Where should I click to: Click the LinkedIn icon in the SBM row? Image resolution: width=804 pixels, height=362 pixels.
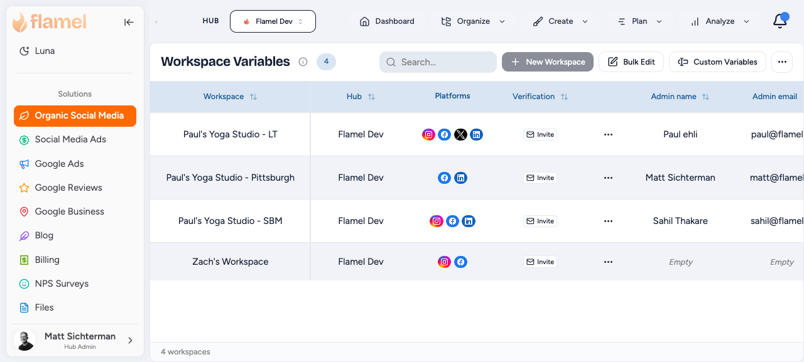click(469, 221)
